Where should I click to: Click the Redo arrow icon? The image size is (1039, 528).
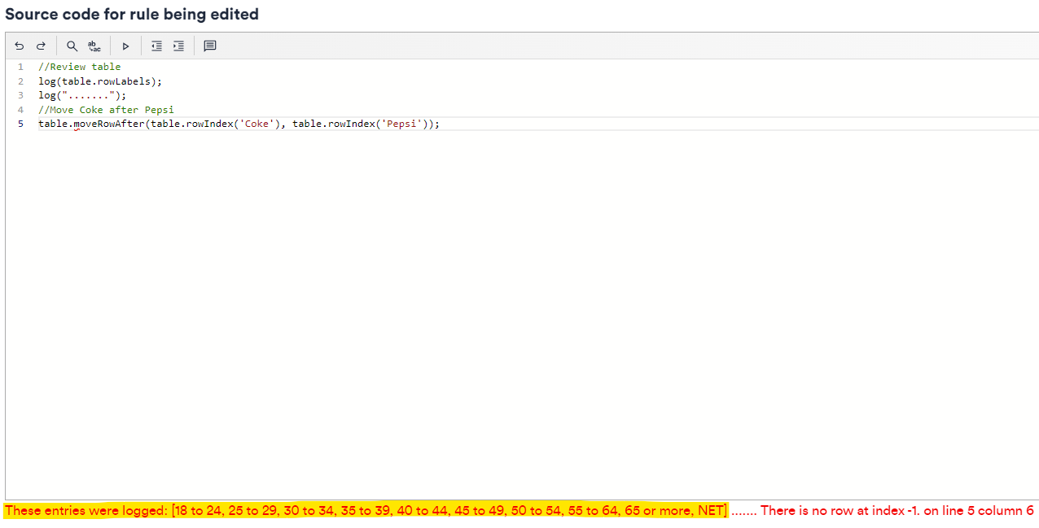[x=41, y=46]
